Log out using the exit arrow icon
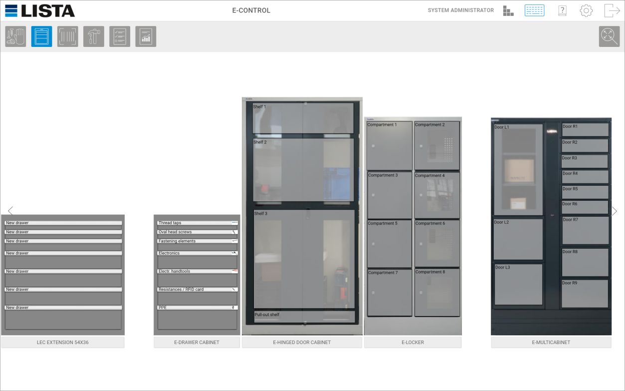The height and width of the screenshot is (391, 625). tap(612, 10)
